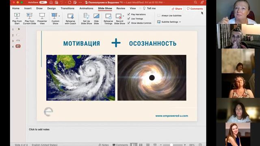Select the ОСОЗНАННОСТЬ title text
Screen dimensions: 260x146
coord(153,43)
